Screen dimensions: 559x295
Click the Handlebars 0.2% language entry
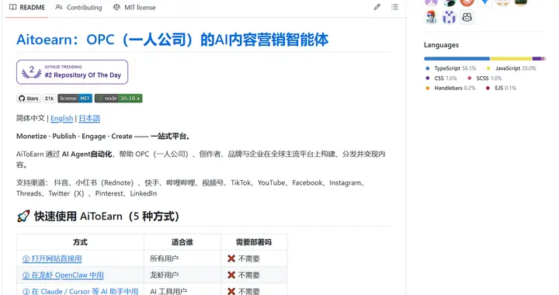(450, 88)
